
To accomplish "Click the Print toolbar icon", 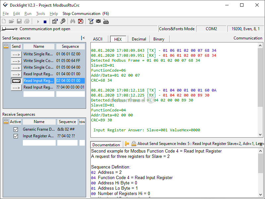I will (27, 21).
